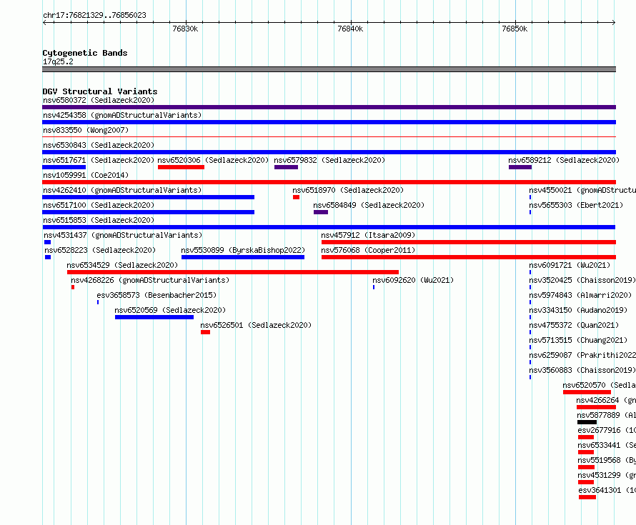Image resolution: width=636 pixels, height=525 pixels.
Task: Select the nsv4254358 gnomAD variant bar
Action: click(329, 122)
